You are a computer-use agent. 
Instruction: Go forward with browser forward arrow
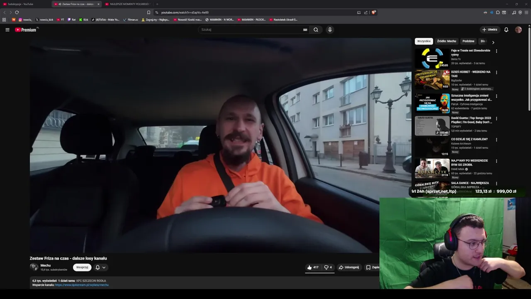[10, 12]
